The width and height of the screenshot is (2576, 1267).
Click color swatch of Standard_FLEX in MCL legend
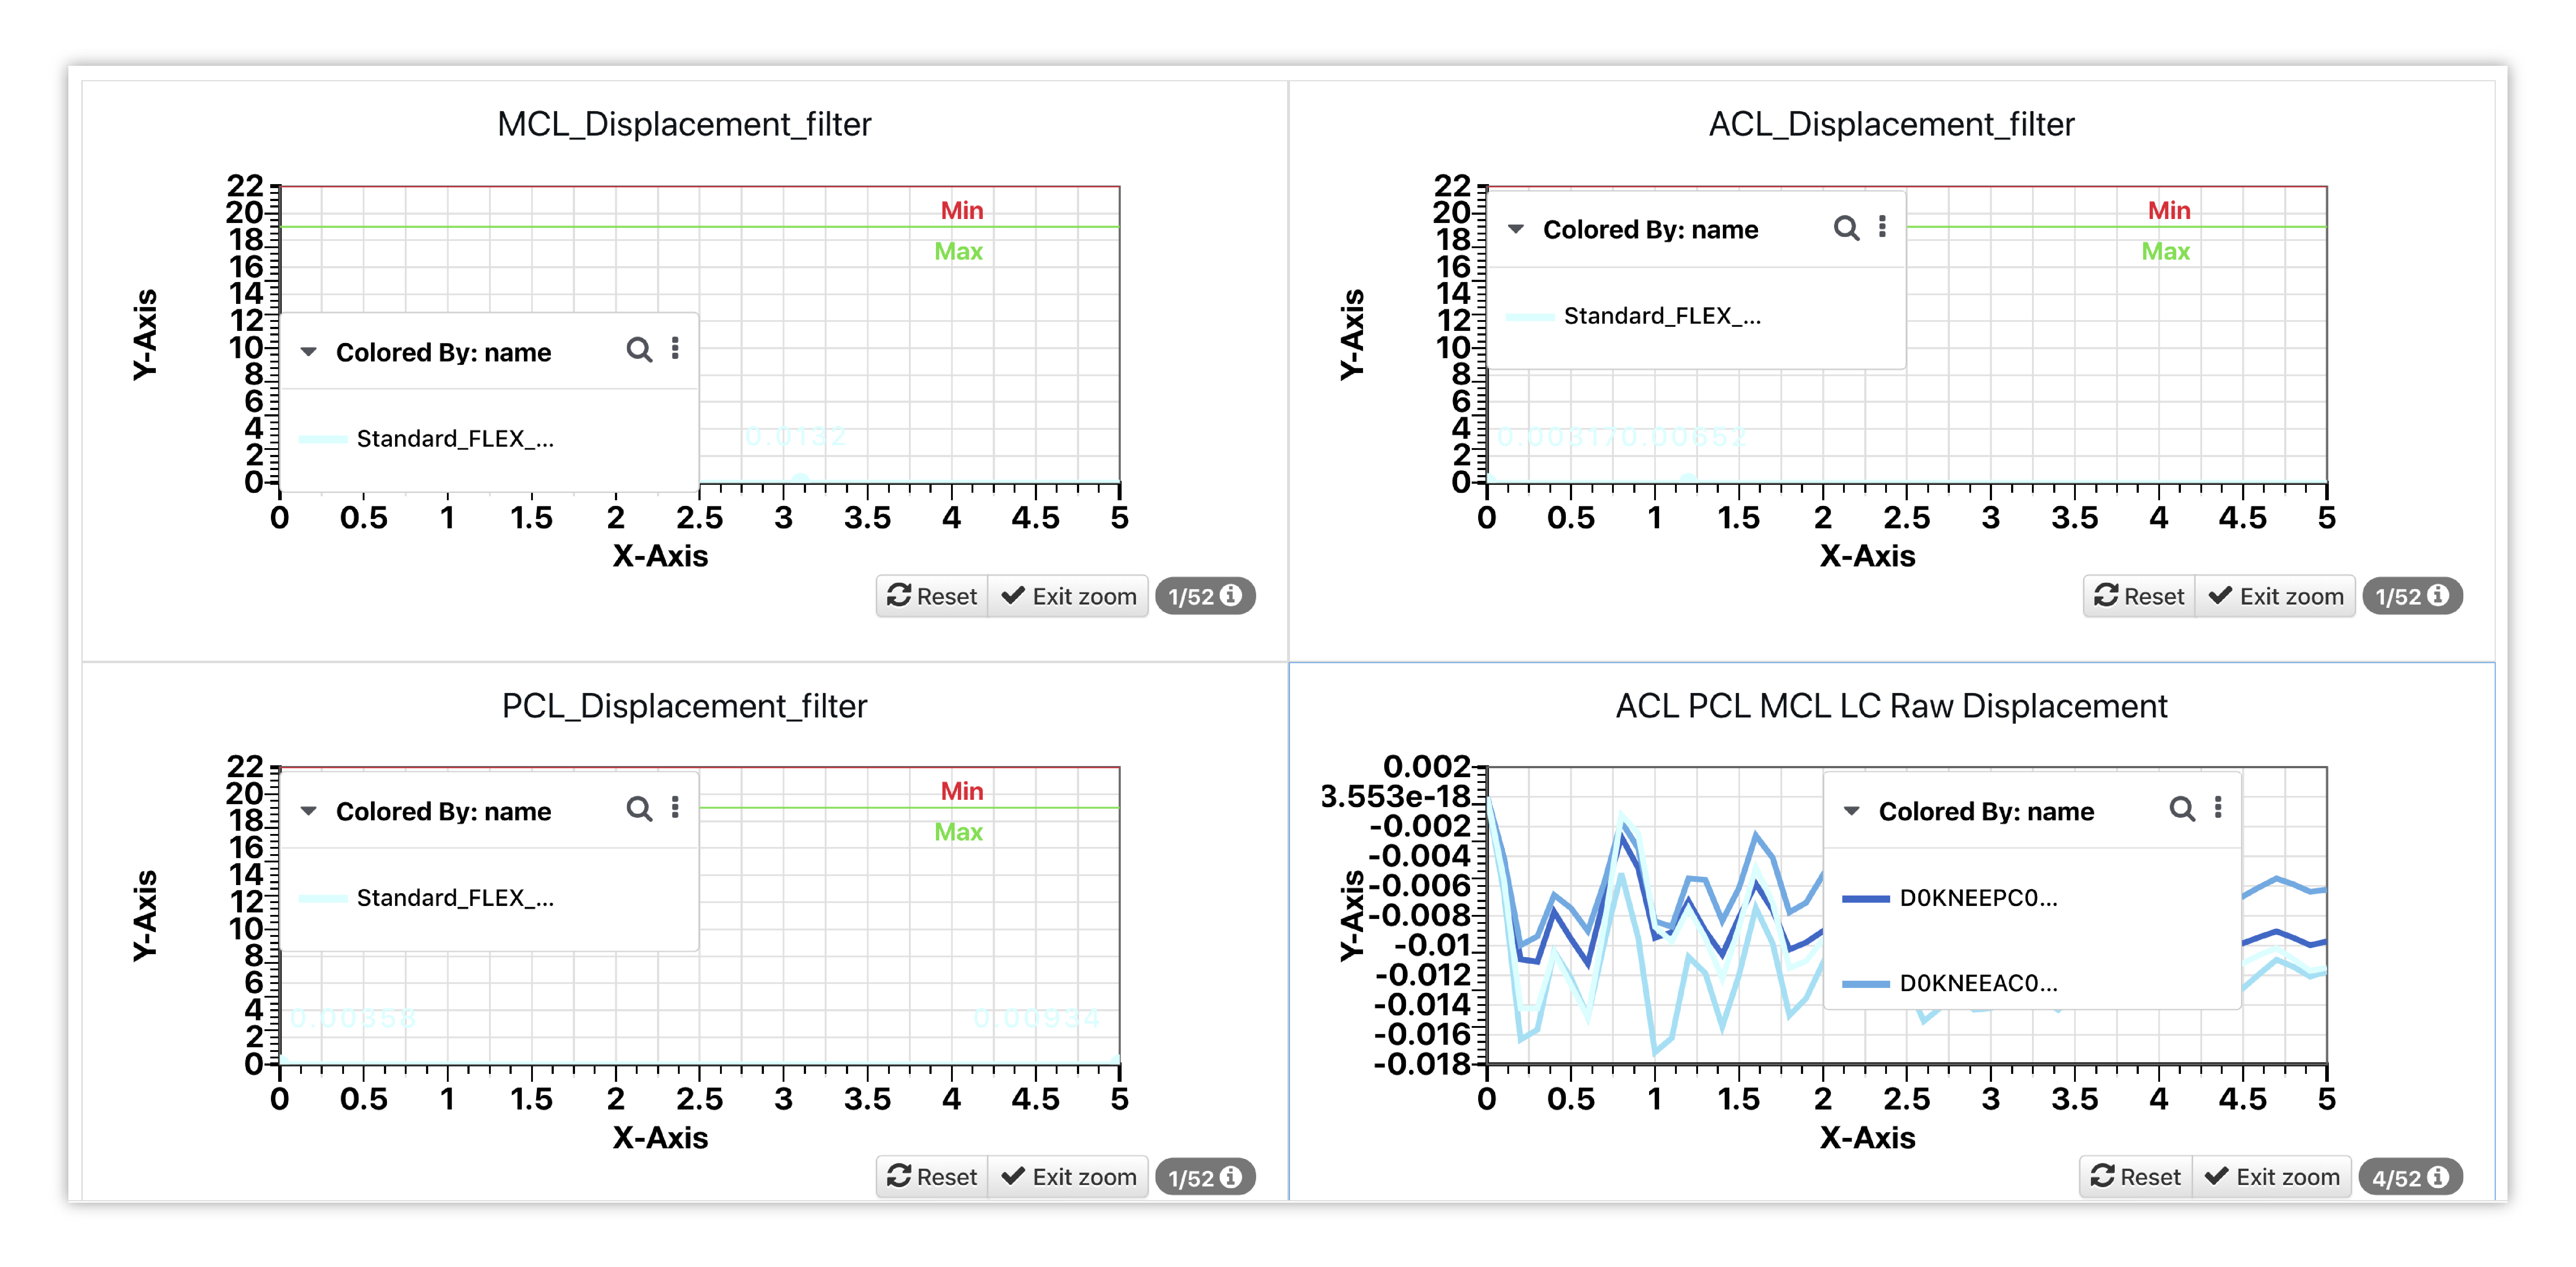323,439
